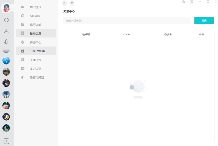Open the dark game channel avatar

point(6,83)
